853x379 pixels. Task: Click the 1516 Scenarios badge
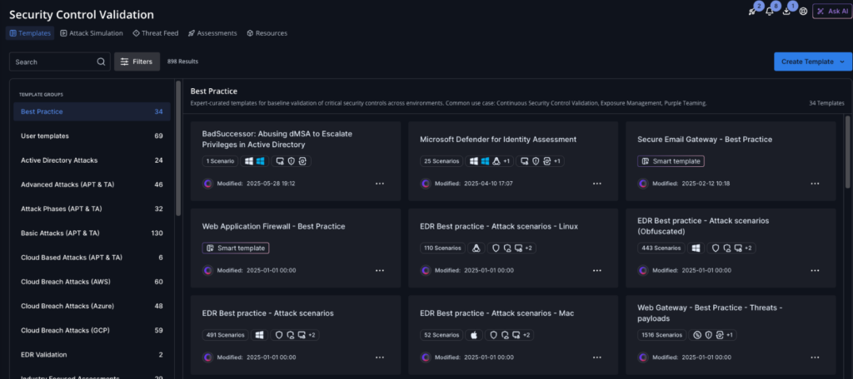[x=661, y=335]
